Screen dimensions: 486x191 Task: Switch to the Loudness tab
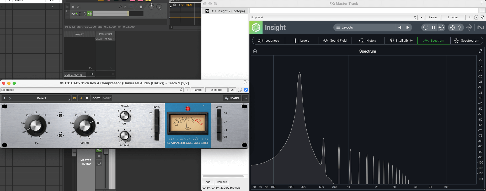pos(269,41)
